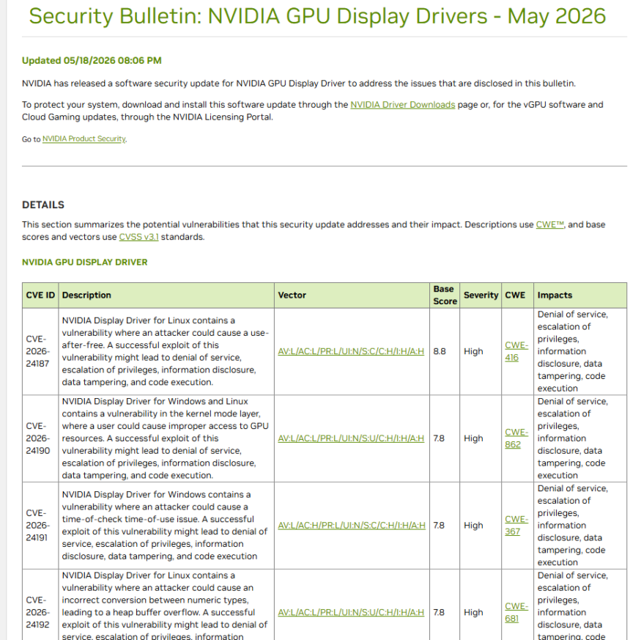The height and width of the screenshot is (640, 630).
Task: Click the Security Bulletin page title
Action: tap(317, 16)
